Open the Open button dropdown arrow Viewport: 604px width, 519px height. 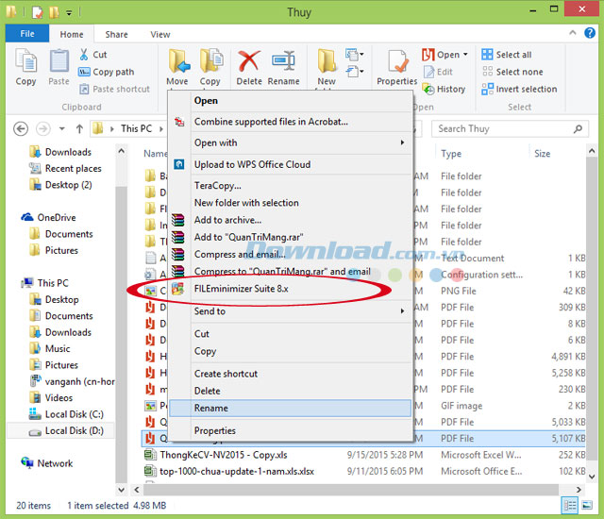[465, 55]
